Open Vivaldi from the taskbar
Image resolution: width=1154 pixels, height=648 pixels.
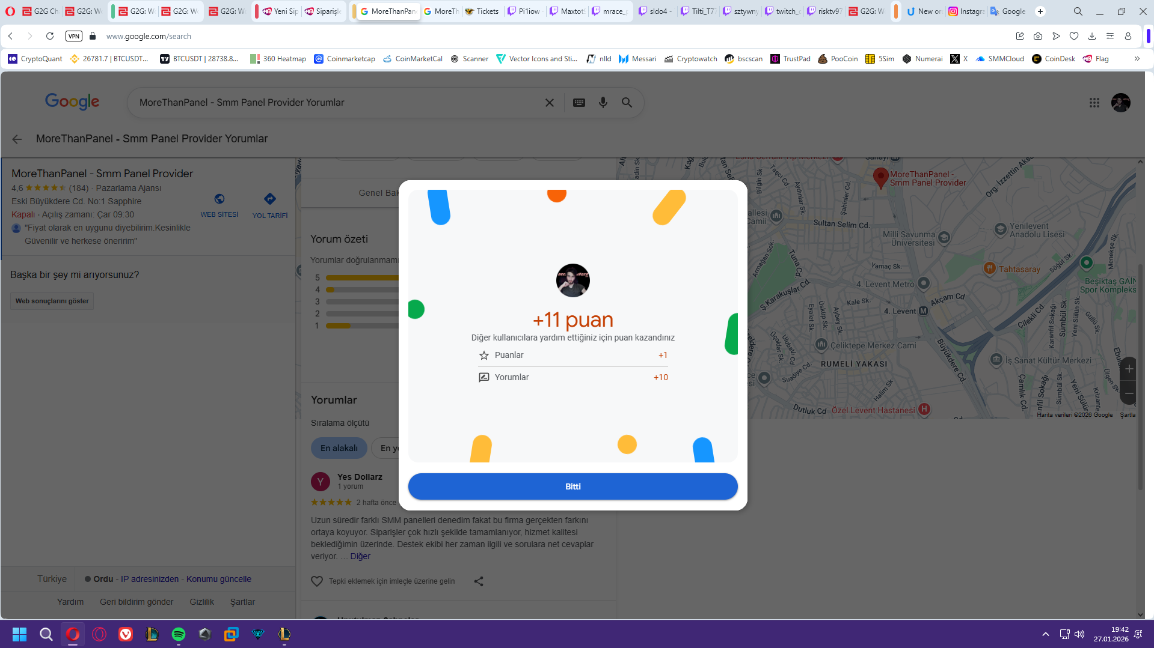pyautogui.click(x=126, y=634)
